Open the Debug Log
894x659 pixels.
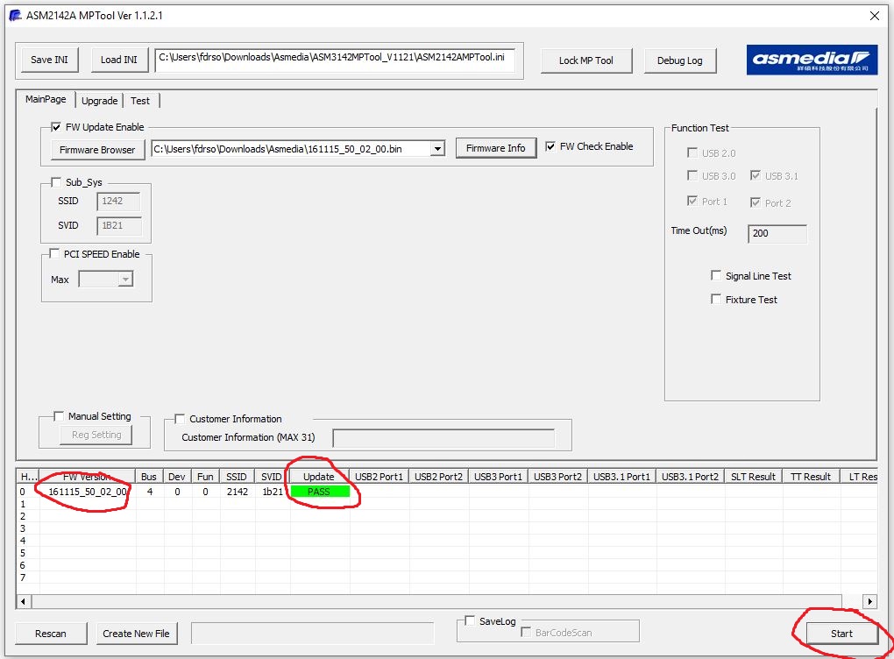[679, 60]
